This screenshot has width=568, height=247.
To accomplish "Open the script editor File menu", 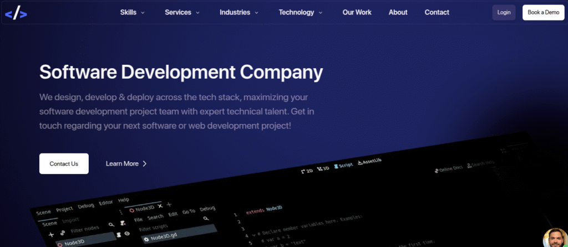I will coord(138,219).
